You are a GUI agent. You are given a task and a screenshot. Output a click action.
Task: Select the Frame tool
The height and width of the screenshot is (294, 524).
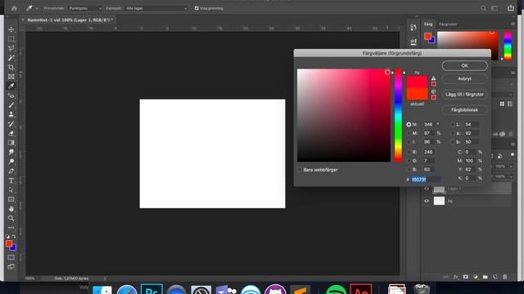11,77
